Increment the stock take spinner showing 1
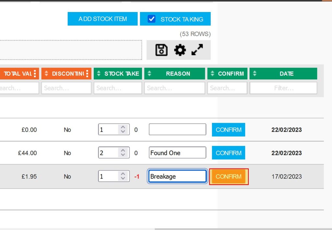Viewport: 332px width, 230px height. tap(123, 127)
